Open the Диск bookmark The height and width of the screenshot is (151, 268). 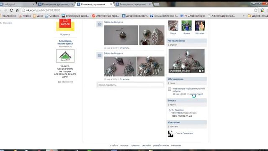(x=38, y=16)
